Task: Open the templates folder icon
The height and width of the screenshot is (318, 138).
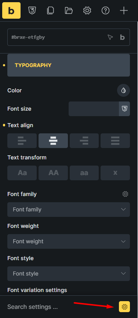Action: click(x=69, y=11)
